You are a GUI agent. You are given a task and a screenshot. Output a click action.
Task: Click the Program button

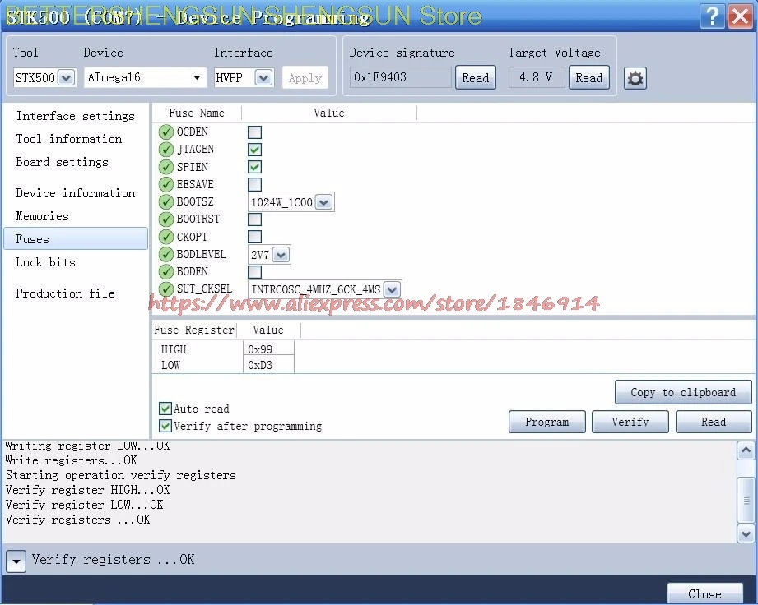coord(546,422)
